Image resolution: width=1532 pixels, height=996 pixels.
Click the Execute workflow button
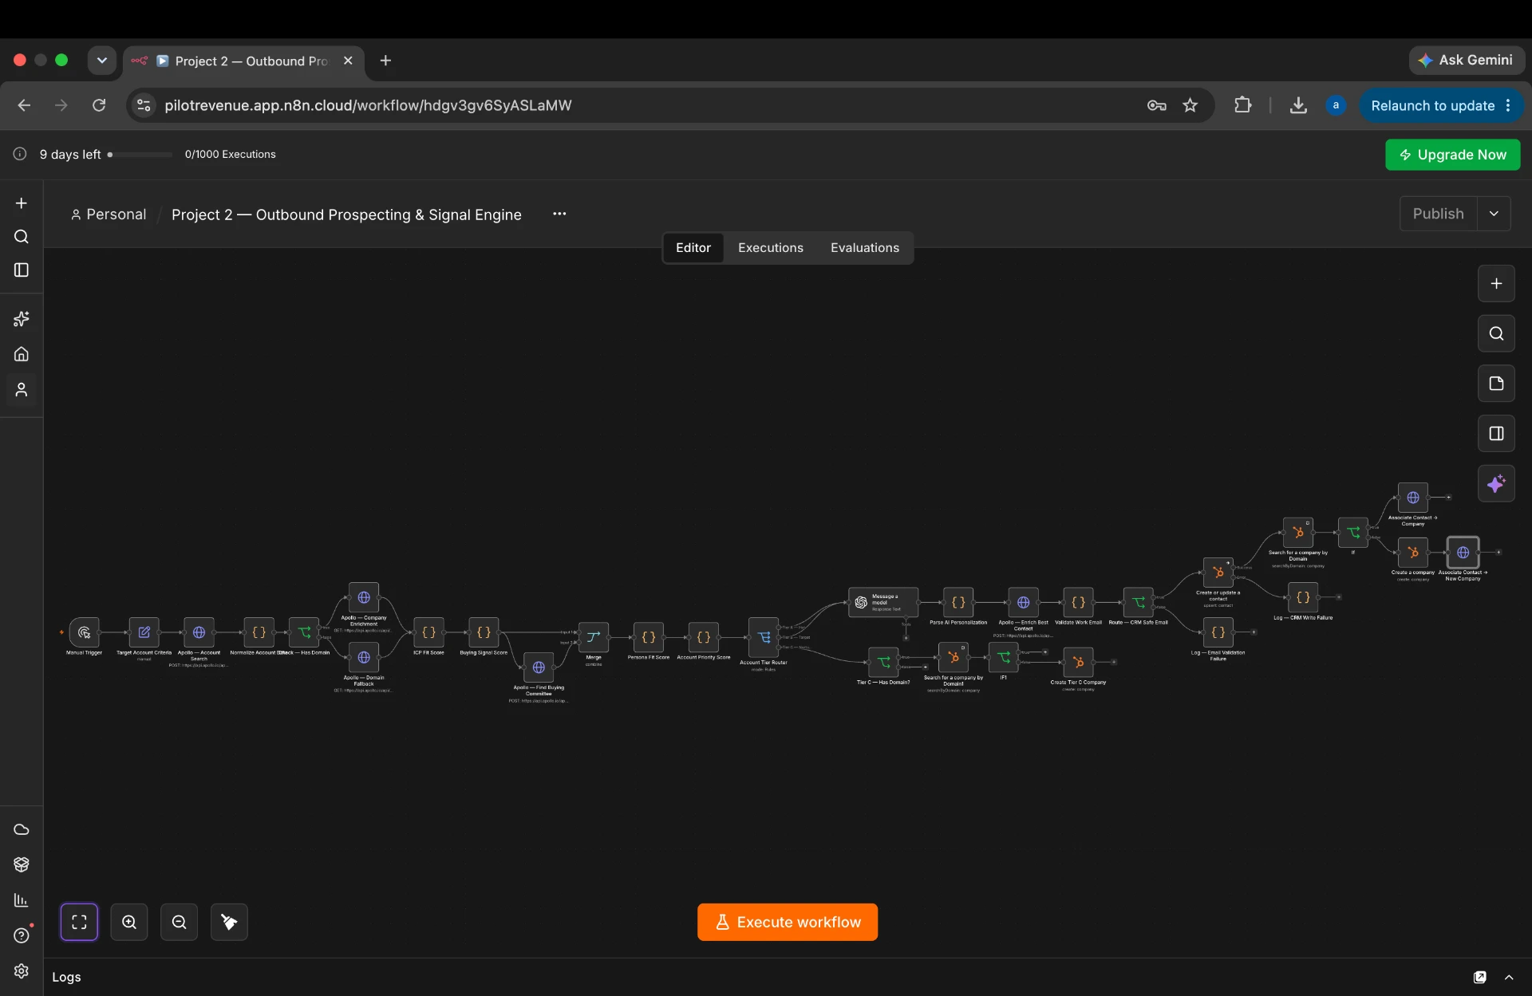click(788, 922)
